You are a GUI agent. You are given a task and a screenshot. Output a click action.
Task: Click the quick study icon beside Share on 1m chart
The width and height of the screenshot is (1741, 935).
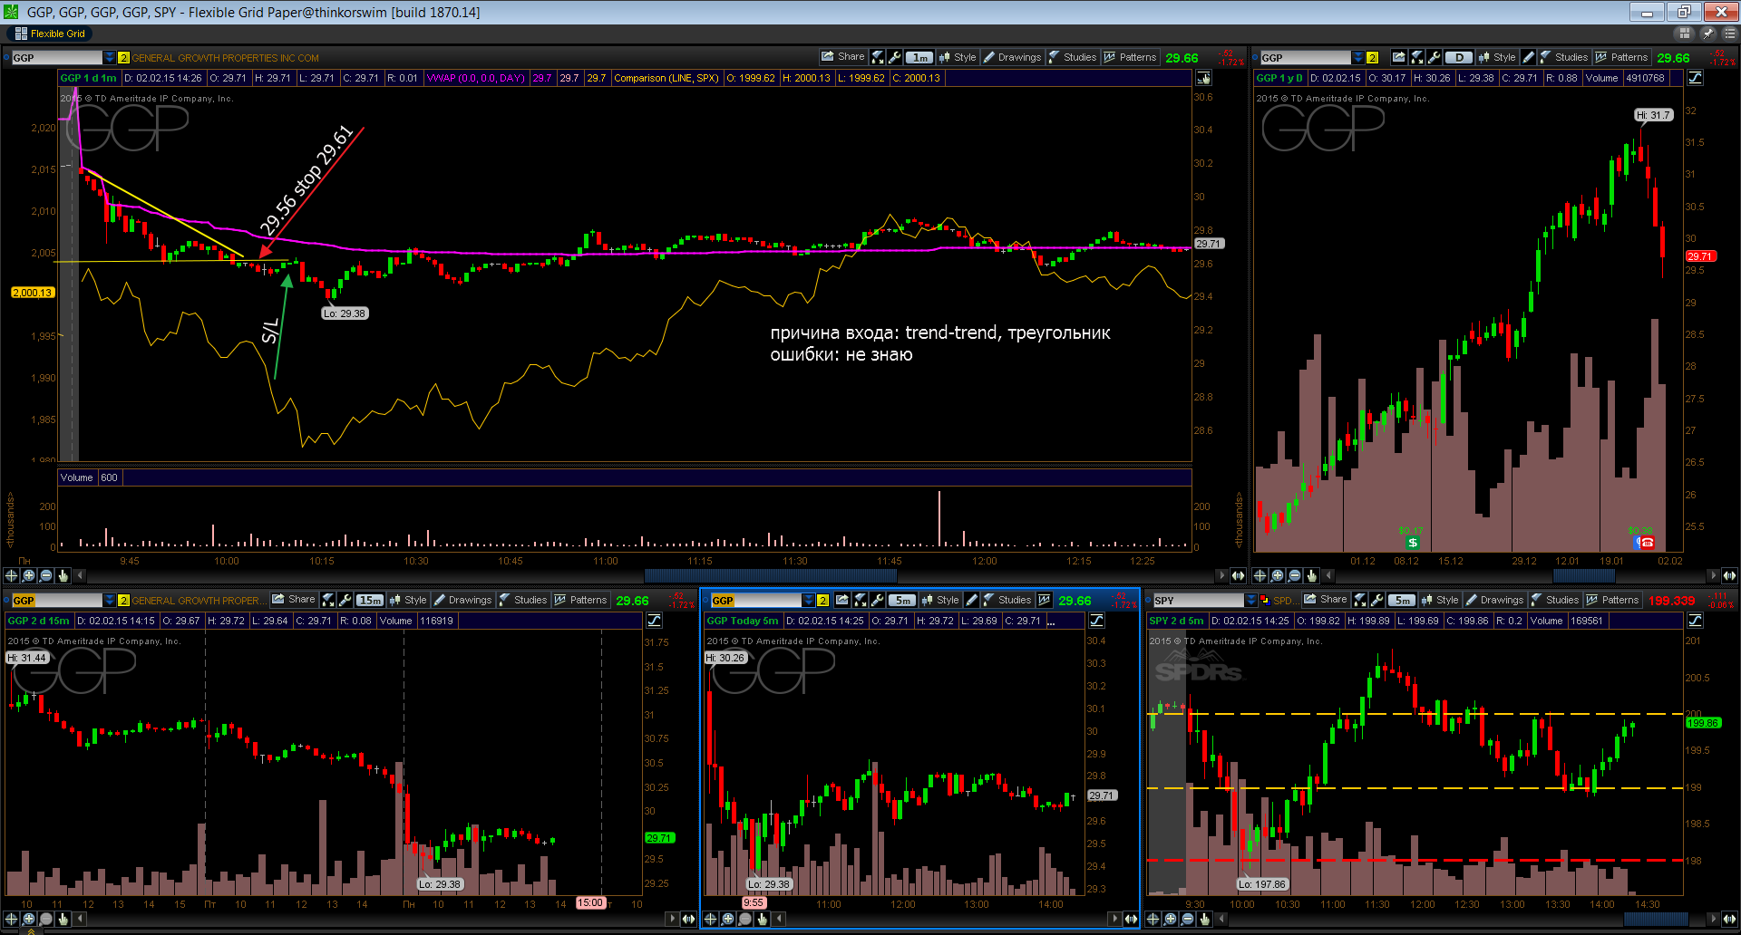(878, 57)
